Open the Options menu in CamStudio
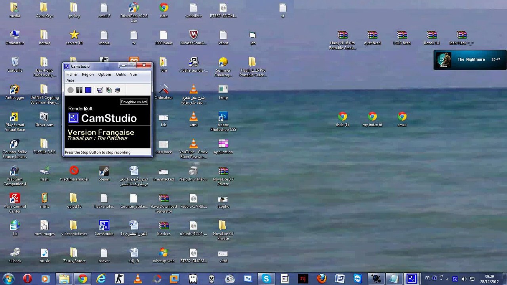This screenshot has height=285, width=507. (105, 74)
